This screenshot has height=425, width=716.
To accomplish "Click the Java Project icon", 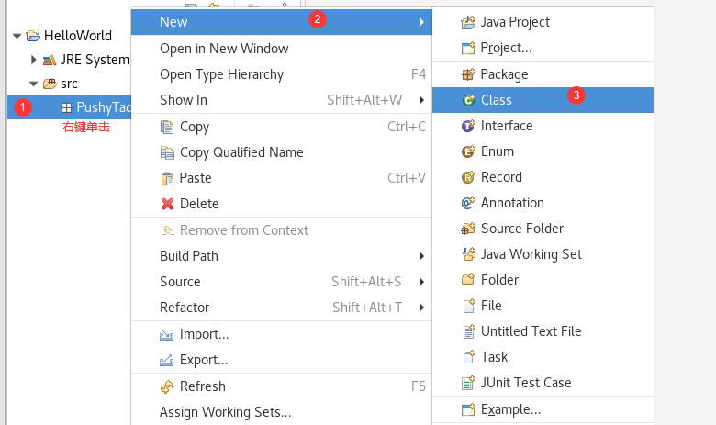I will click(x=467, y=22).
